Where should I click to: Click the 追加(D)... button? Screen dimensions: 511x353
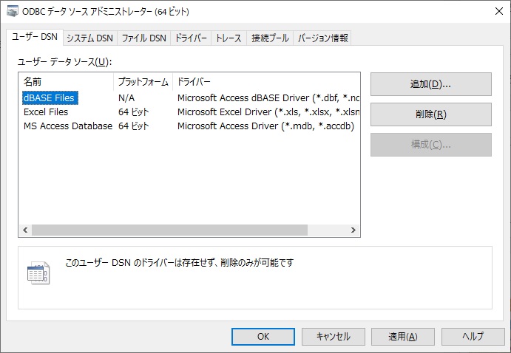[x=431, y=84]
